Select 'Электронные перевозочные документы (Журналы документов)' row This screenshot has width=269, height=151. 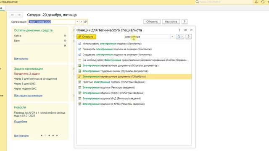[x=134, y=65]
